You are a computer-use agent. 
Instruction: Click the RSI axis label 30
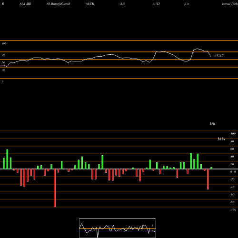click(x=3, y=70)
